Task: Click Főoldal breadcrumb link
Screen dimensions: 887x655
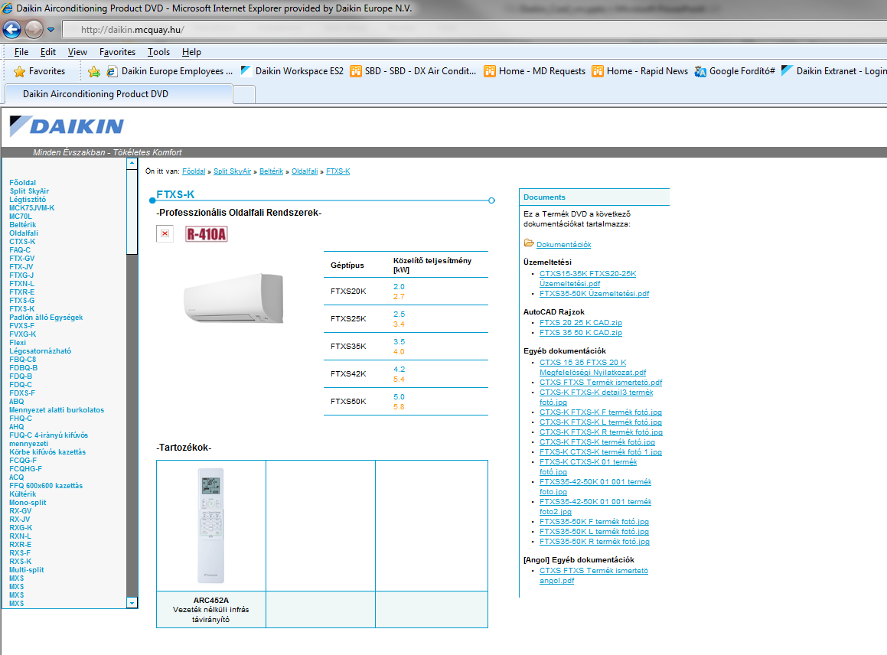Action: click(194, 171)
